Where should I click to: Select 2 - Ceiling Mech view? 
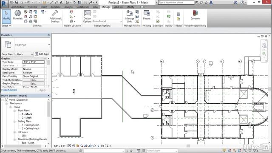pos(31,128)
